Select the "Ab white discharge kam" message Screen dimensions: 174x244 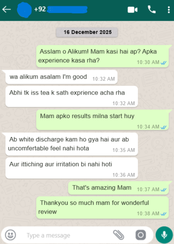72,144
